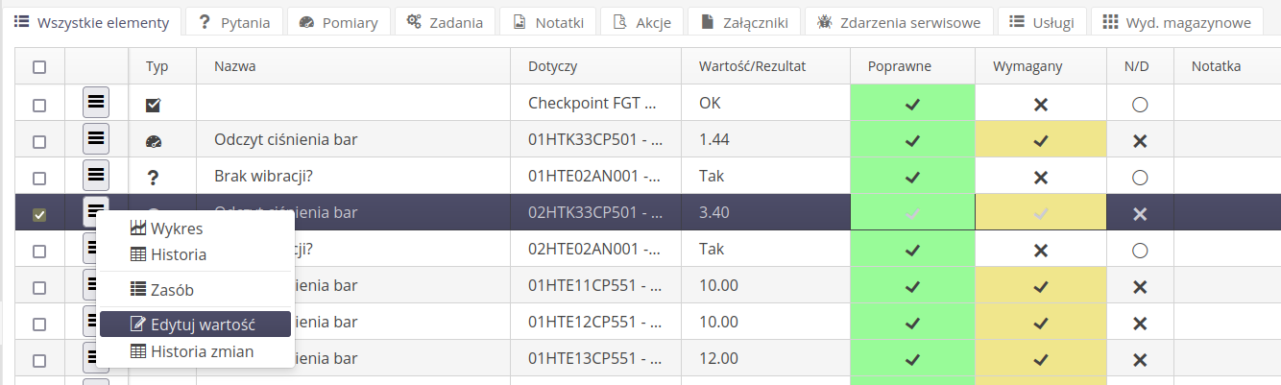The image size is (1281, 385).
Task: Click the checkmark type icon in Checkpoint row
Action: coord(153,105)
